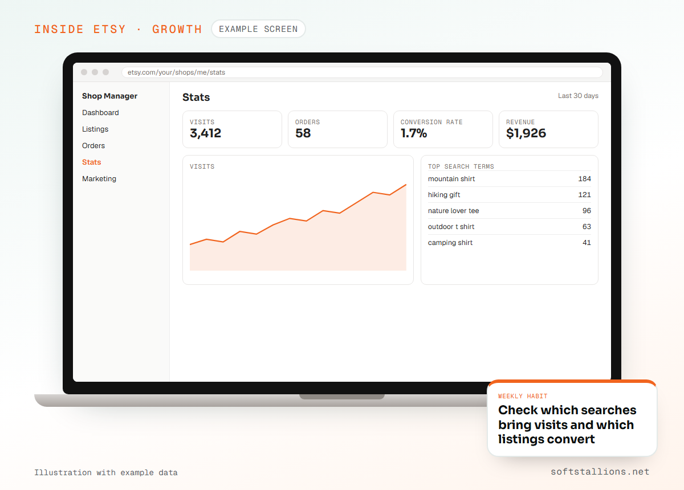
Task: Click the Example Screen badge
Action: [258, 29]
